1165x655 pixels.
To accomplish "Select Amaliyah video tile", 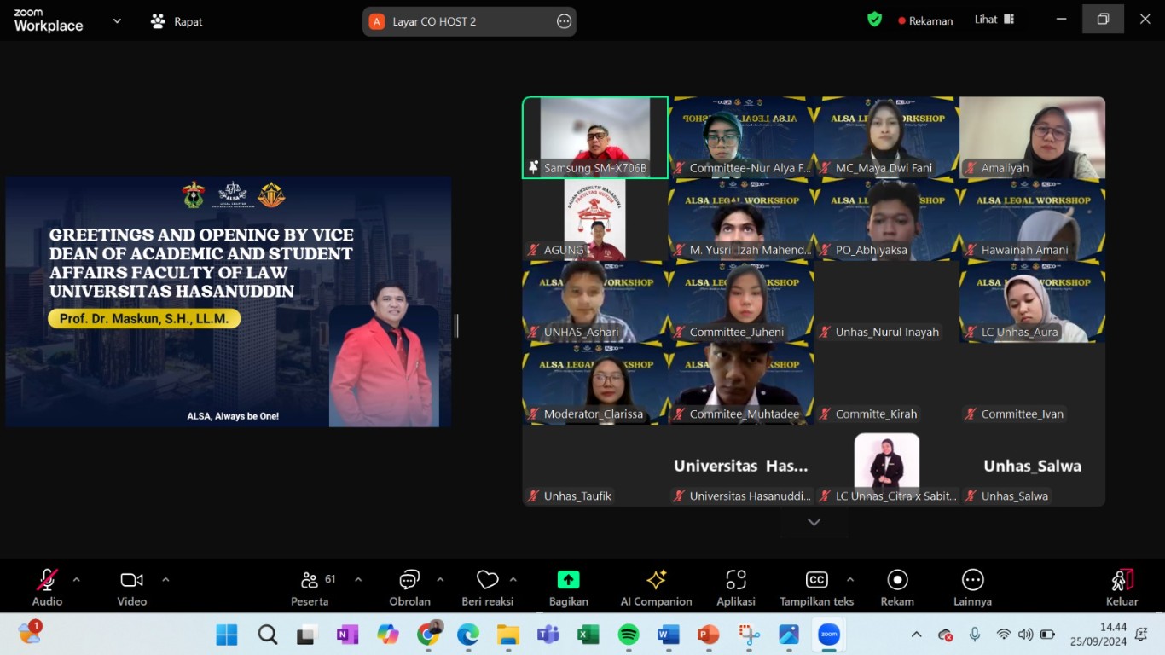I will point(1032,137).
